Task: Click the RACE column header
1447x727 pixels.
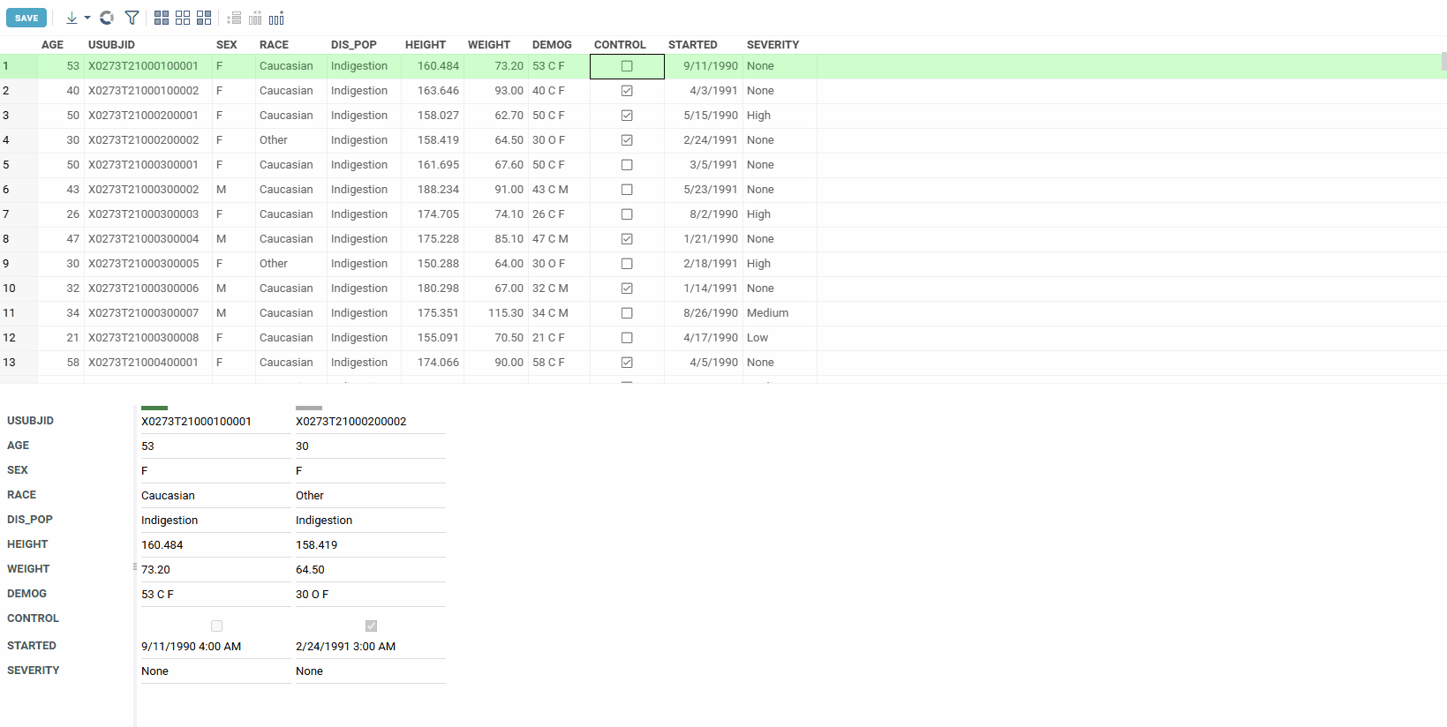Action: coord(274,45)
